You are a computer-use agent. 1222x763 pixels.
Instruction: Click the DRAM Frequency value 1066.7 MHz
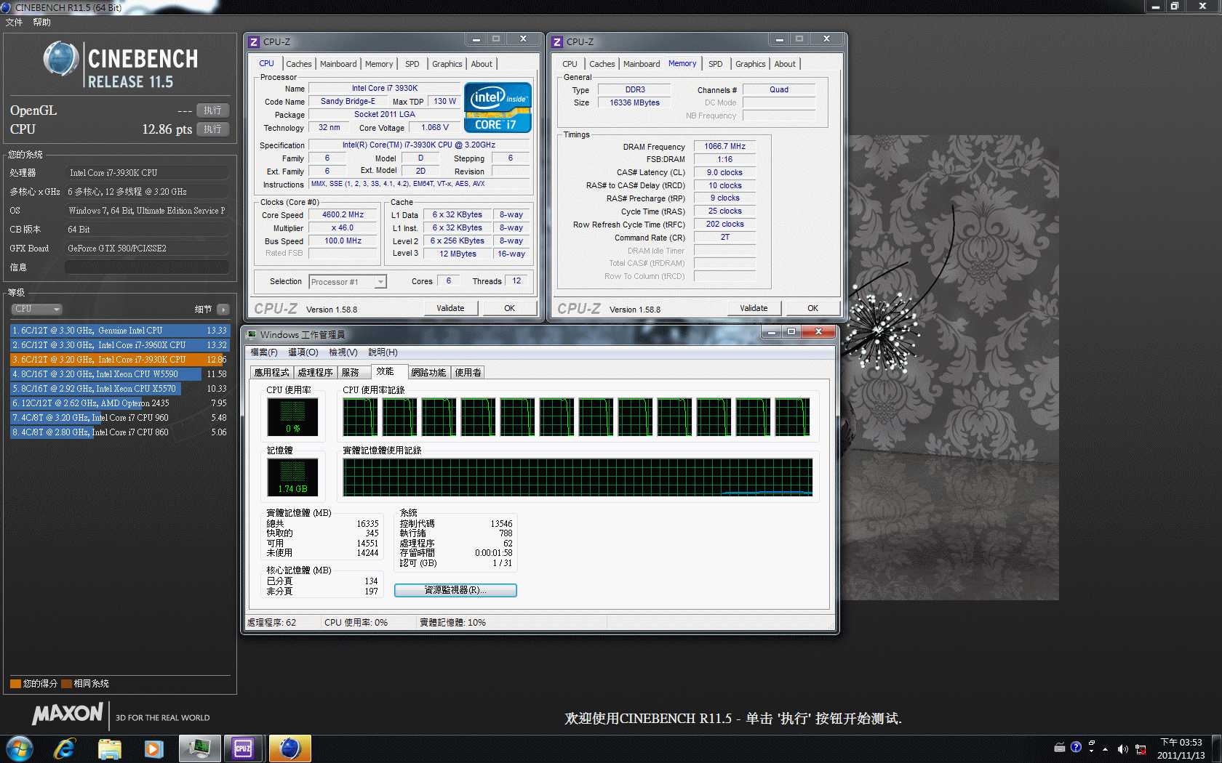pos(724,146)
